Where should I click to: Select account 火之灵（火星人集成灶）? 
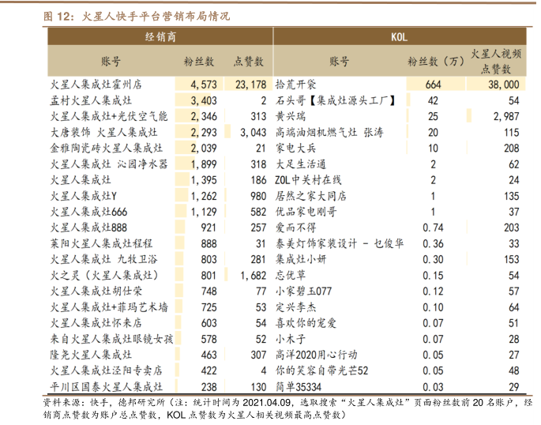pyautogui.click(x=103, y=275)
